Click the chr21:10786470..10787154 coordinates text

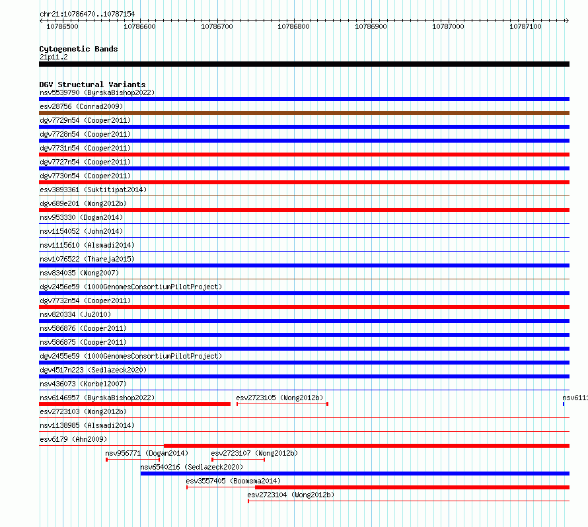coord(87,14)
